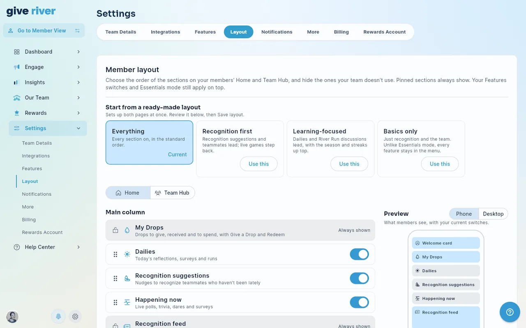Open Billing in the sidebar submenu
This screenshot has width=526, height=328.
29,220
